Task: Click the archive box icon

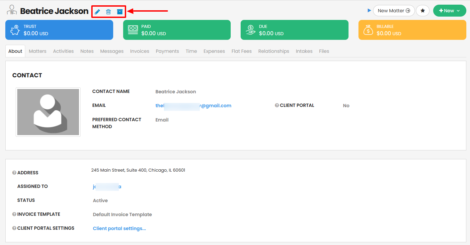Action: pyautogui.click(x=120, y=12)
